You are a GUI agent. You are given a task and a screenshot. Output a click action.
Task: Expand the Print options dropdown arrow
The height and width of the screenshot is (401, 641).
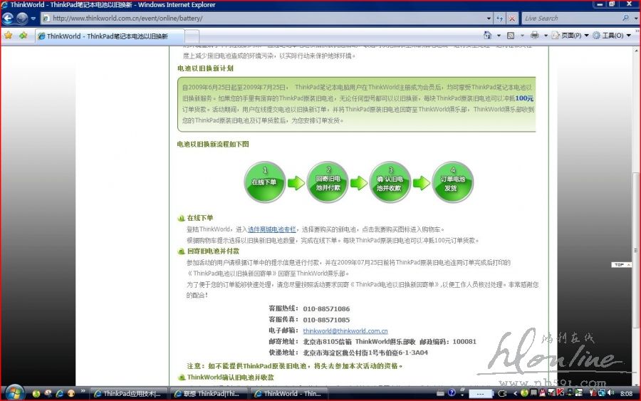(546, 36)
